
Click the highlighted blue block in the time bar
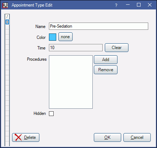coord(7,22)
